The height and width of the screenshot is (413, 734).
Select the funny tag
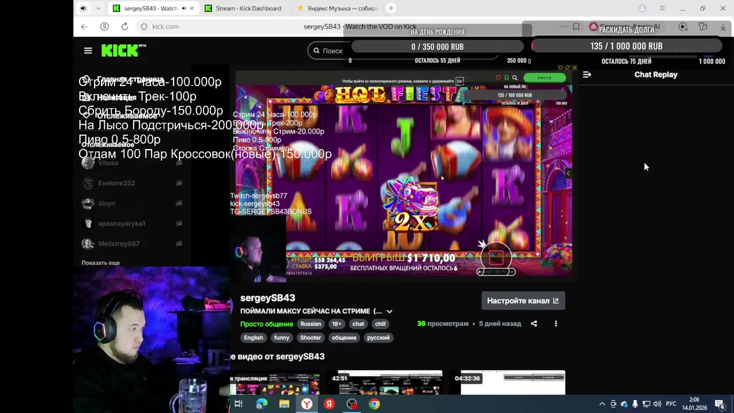pyautogui.click(x=282, y=338)
